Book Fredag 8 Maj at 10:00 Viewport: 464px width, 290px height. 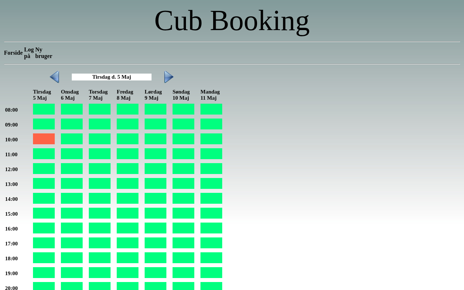tap(128, 139)
